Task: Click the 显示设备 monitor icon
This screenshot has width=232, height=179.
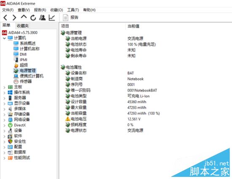Action: (10, 103)
